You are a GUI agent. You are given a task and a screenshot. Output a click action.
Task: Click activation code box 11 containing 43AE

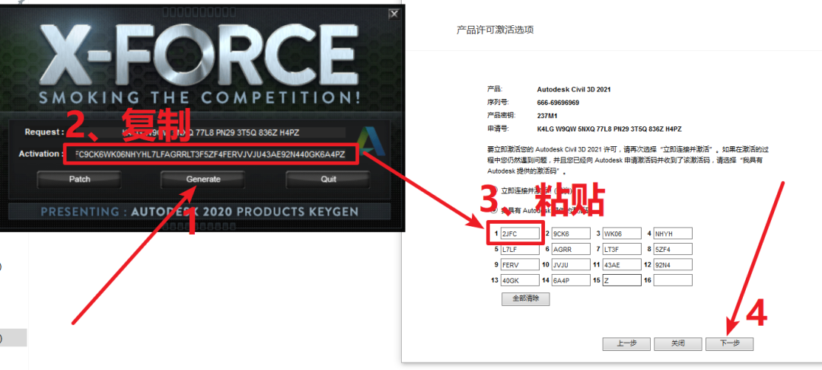tap(622, 265)
